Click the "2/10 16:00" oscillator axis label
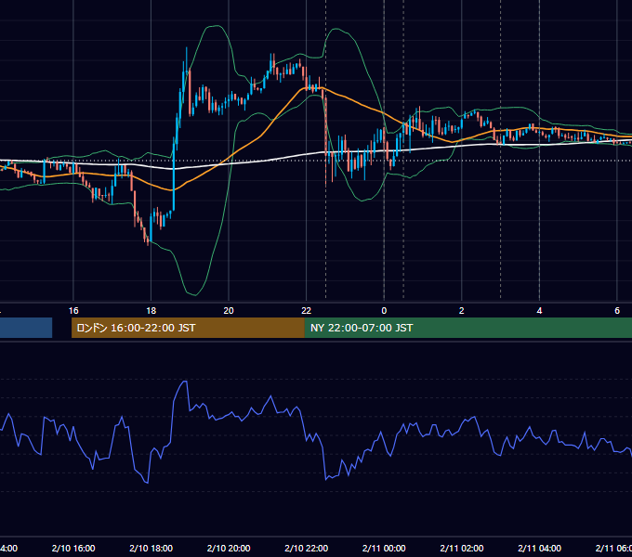 [73, 548]
